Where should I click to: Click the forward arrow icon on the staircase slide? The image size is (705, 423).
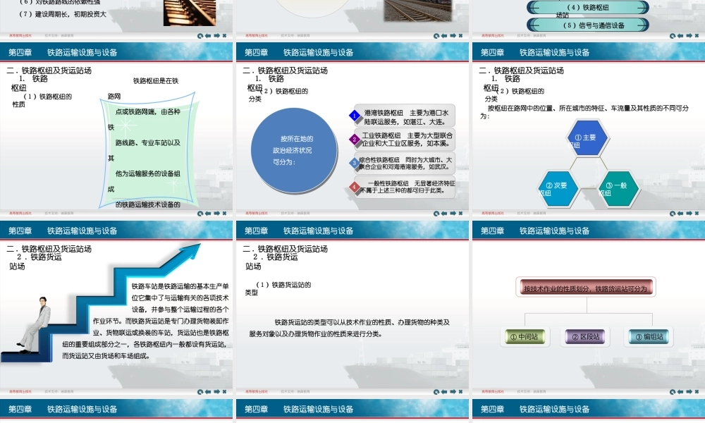[x=216, y=393]
